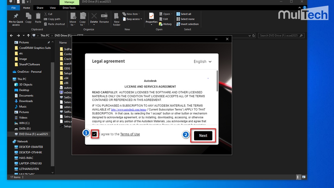Click the Copy icon in Clipboard group
334x188 pixels.
28,16
